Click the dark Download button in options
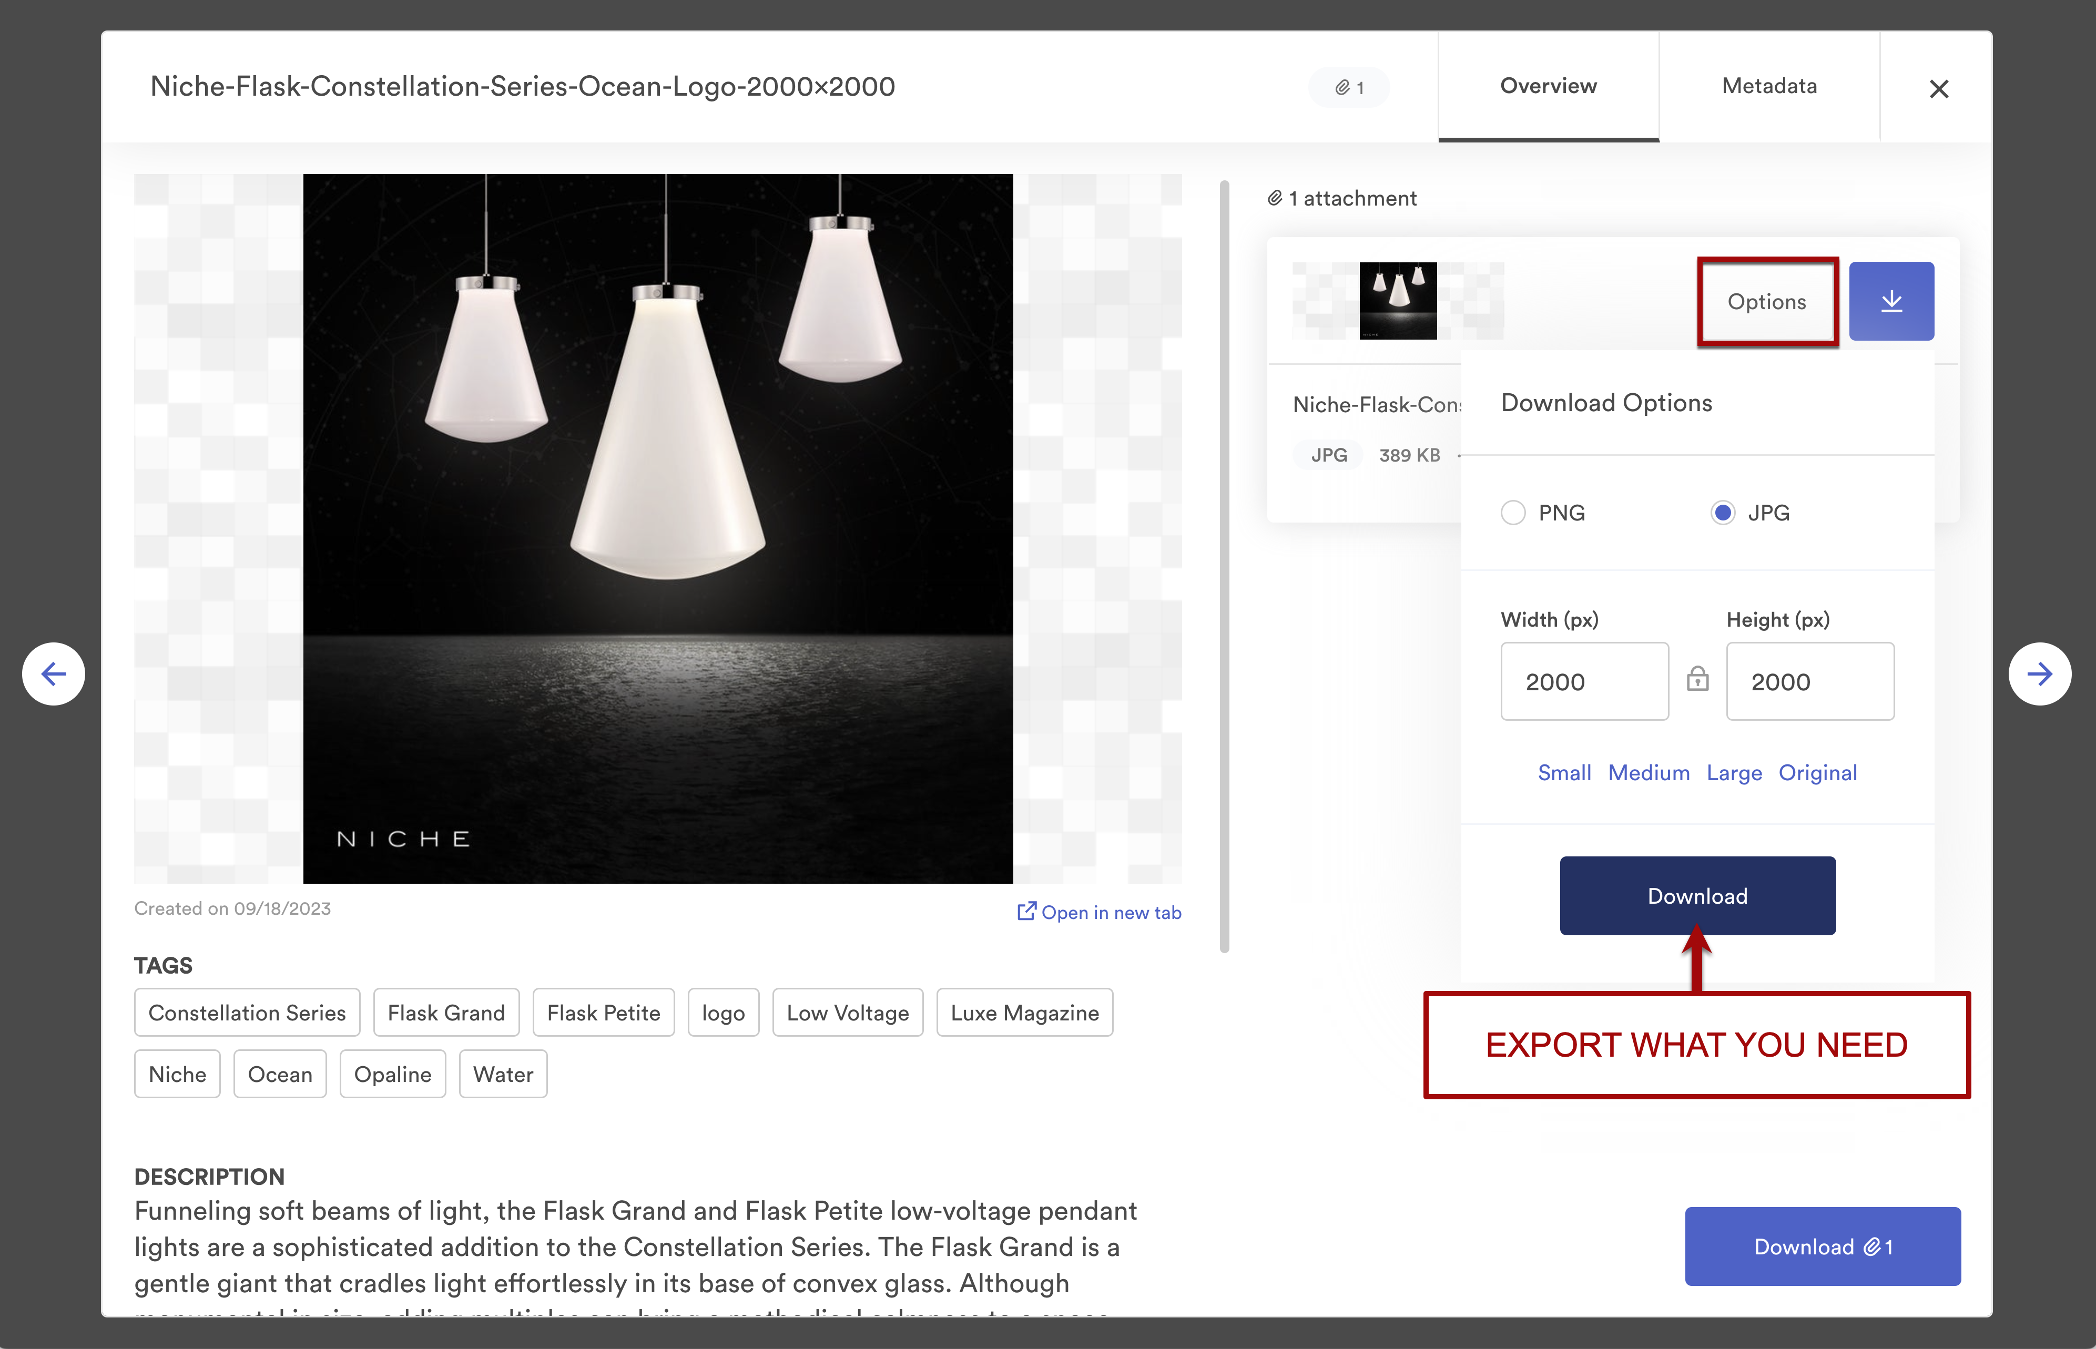 click(x=1697, y=895)
